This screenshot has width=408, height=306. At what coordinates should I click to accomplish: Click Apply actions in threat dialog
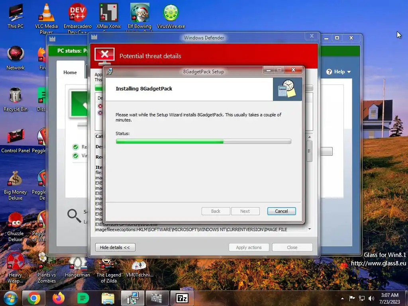tap(249, 247)
